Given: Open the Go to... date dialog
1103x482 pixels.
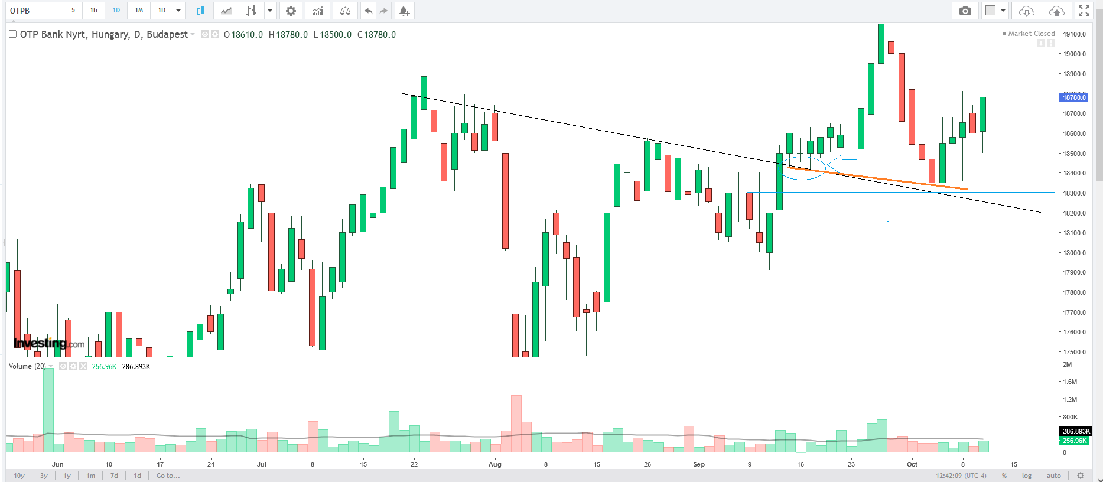Looking at the screenshot, I should 168,476.
